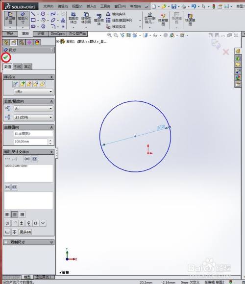Toggle center-justify text alignment
245x284 pixels.
[15, 214]
